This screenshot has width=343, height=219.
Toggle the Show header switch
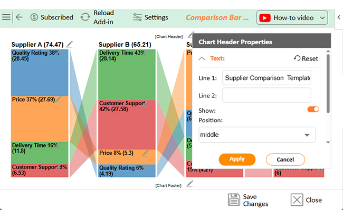point(313,109)
